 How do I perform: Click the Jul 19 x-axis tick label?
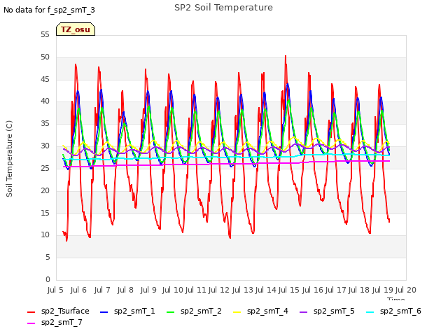tap(383, 290)
